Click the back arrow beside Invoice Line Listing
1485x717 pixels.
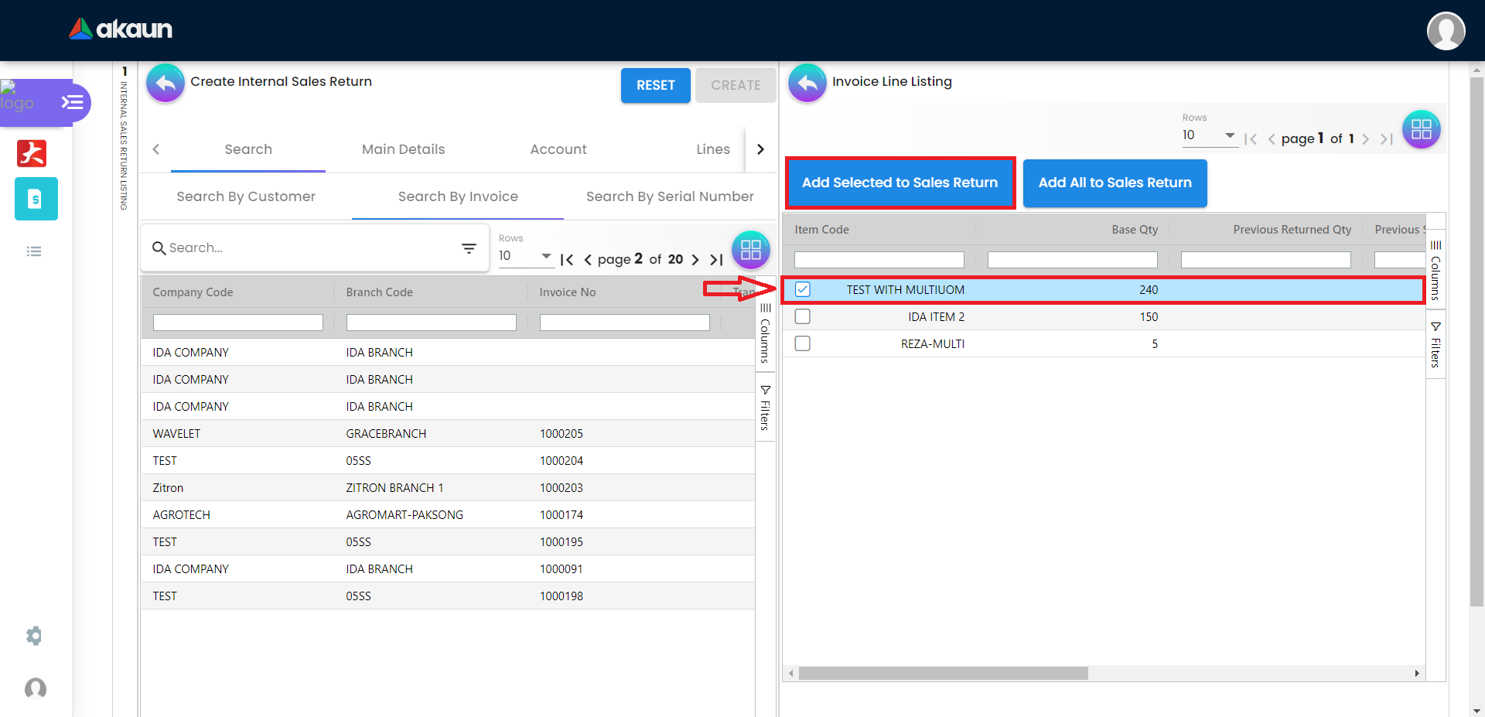coord(807,83)
